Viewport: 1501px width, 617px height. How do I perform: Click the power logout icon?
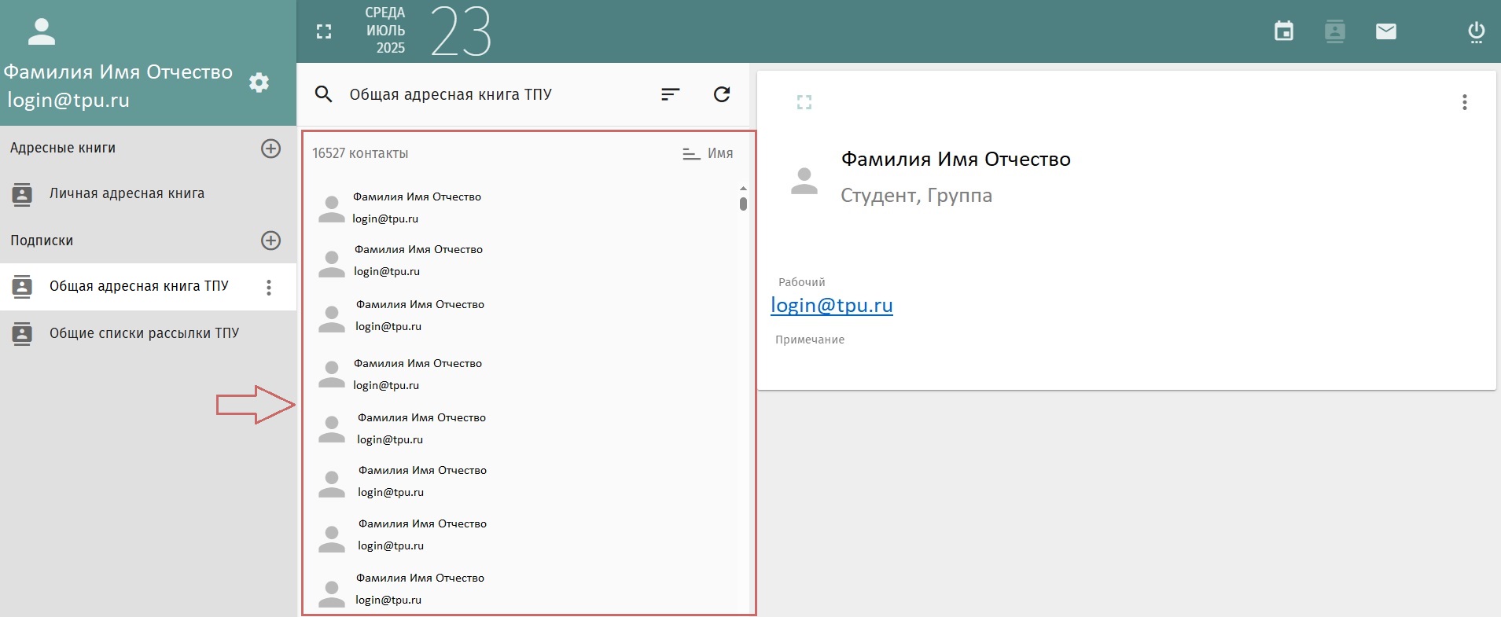(1477, 31)
